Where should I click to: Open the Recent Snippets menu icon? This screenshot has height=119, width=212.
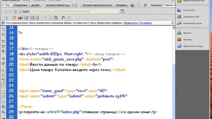click(3, 107)
